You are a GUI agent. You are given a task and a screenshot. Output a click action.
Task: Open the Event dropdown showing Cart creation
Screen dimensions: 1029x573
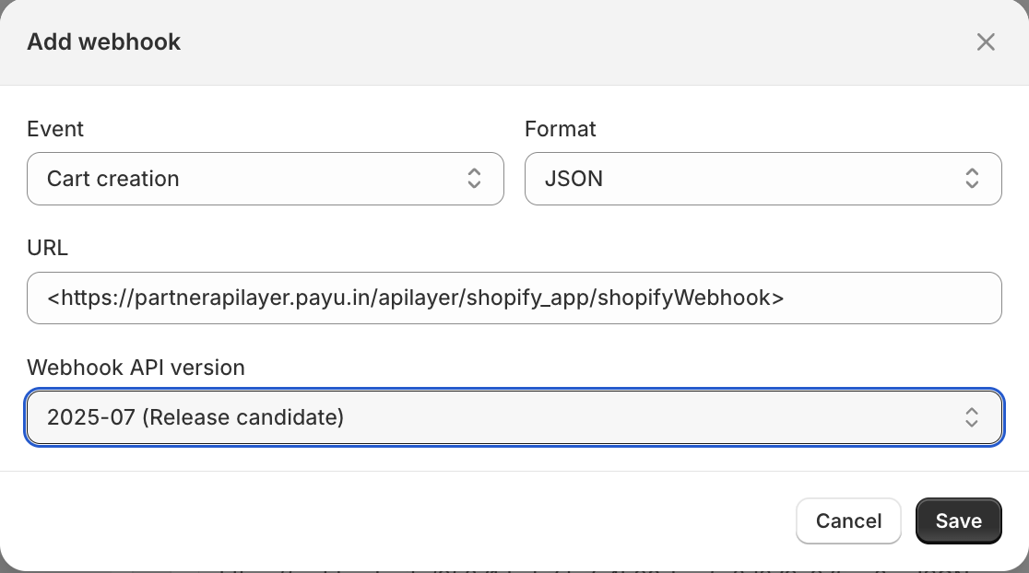265,179
